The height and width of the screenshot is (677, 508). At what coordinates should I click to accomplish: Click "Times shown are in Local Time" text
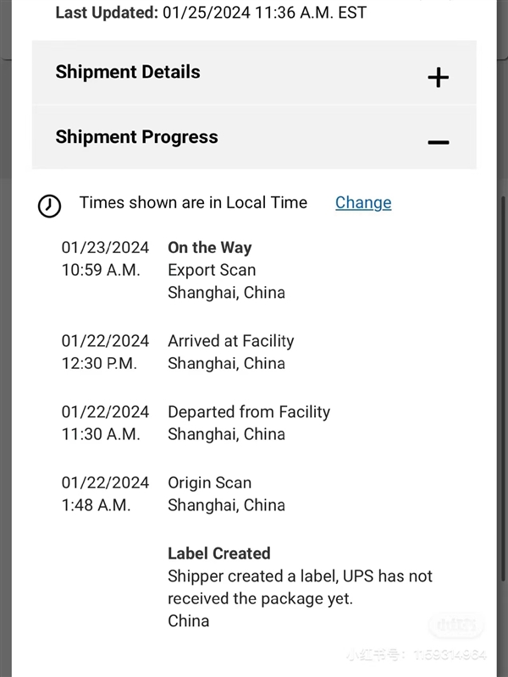pos(193,202)
